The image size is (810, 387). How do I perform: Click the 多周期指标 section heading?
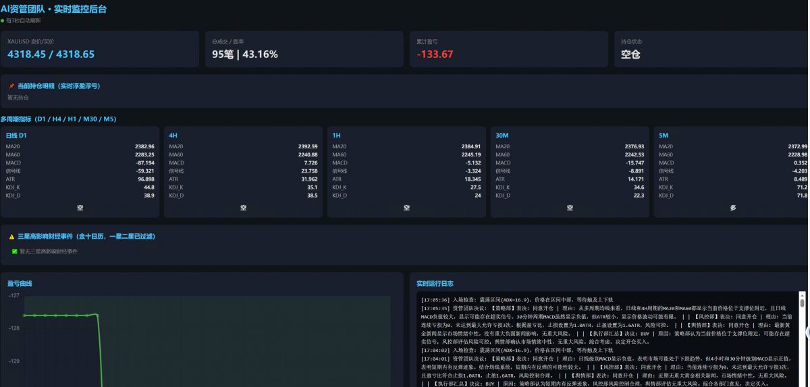[58, 119]
